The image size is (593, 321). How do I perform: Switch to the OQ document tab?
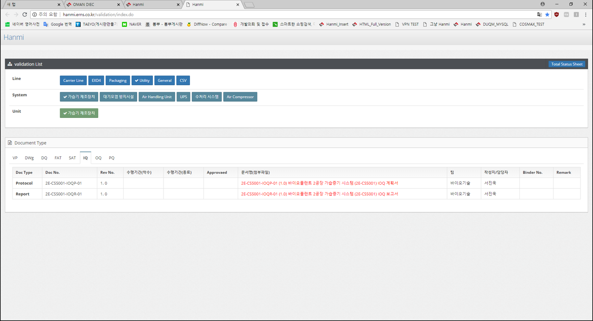coord(98,158)
